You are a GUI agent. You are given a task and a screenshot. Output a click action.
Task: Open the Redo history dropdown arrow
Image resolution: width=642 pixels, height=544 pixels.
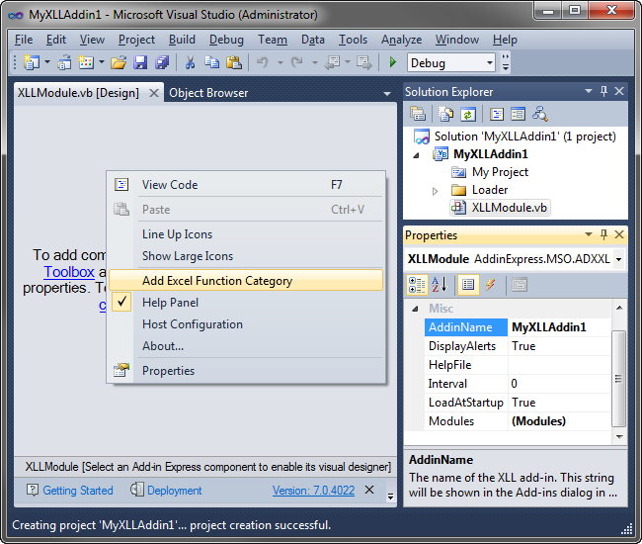[314, 62]
